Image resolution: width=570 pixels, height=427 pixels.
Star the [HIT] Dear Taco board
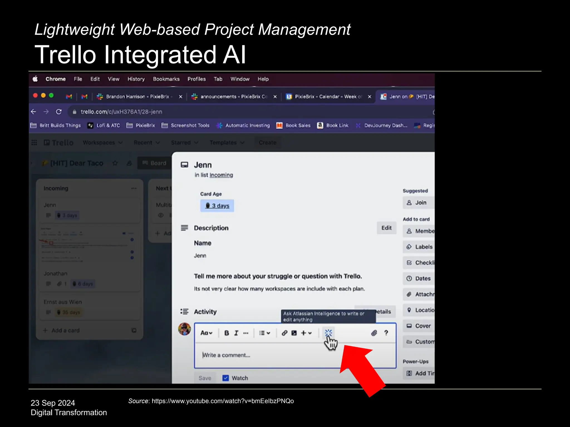point(115,163)
